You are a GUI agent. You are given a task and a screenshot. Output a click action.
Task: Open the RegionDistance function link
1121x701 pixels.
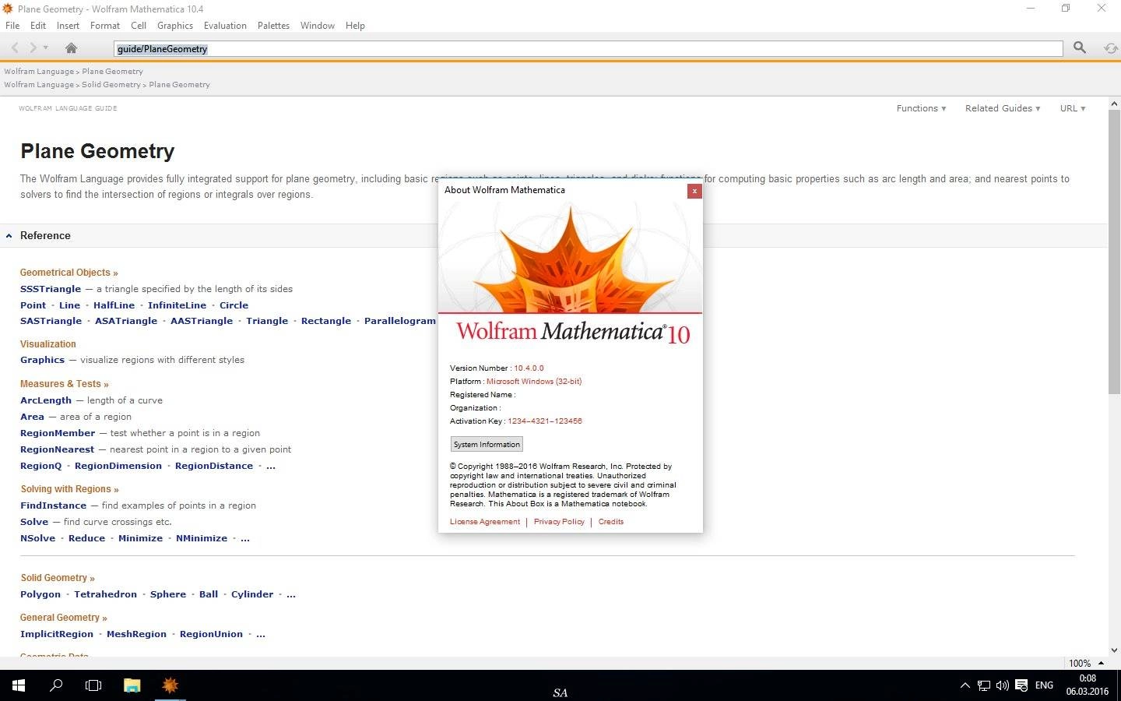[x=214, y=466]
